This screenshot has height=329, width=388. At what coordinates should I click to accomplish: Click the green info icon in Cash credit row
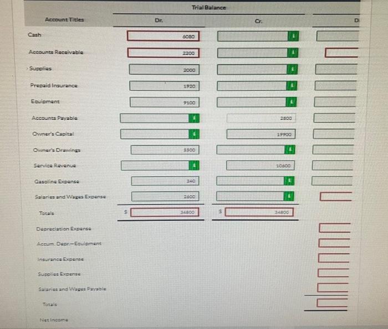click(293, 36)
